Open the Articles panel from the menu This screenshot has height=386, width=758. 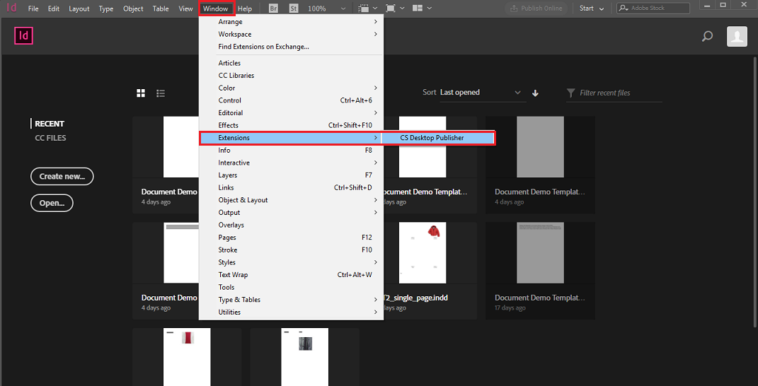coord(291,63)
